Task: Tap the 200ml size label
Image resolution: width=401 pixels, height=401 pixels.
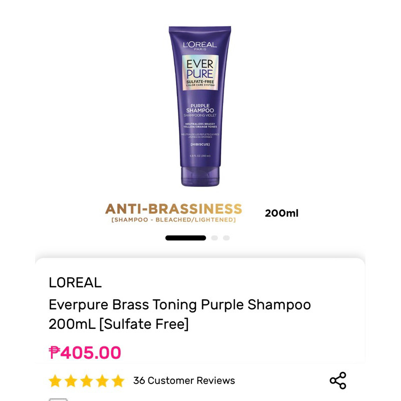Action: (x=282, y=213)
